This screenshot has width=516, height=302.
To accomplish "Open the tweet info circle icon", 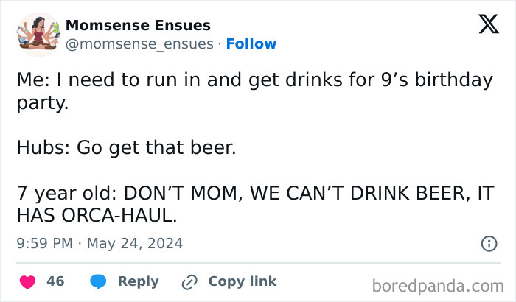I will [487, 242].
